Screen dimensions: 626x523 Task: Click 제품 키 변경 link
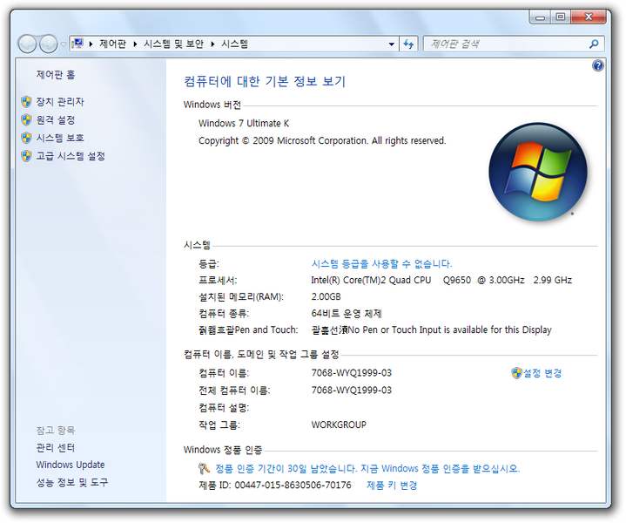click(392, 486)
